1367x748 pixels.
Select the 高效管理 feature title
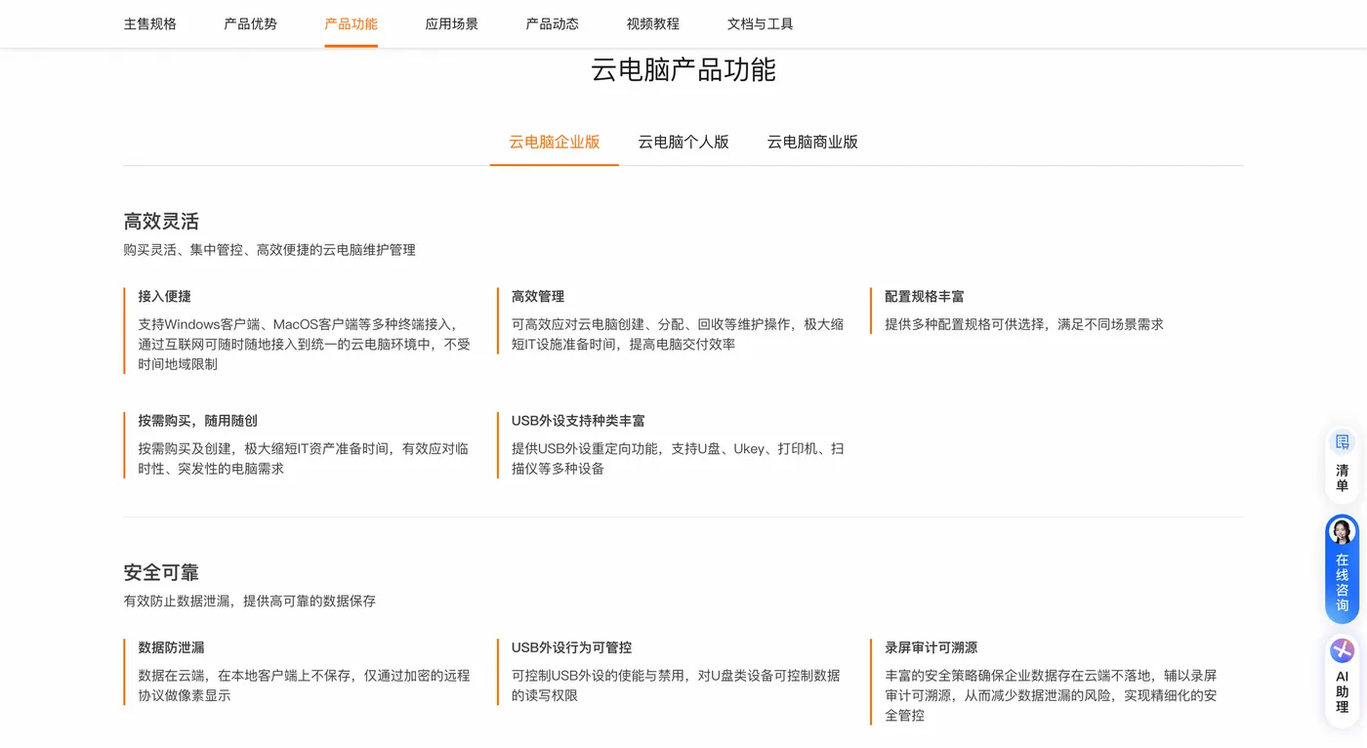(538, 296)
